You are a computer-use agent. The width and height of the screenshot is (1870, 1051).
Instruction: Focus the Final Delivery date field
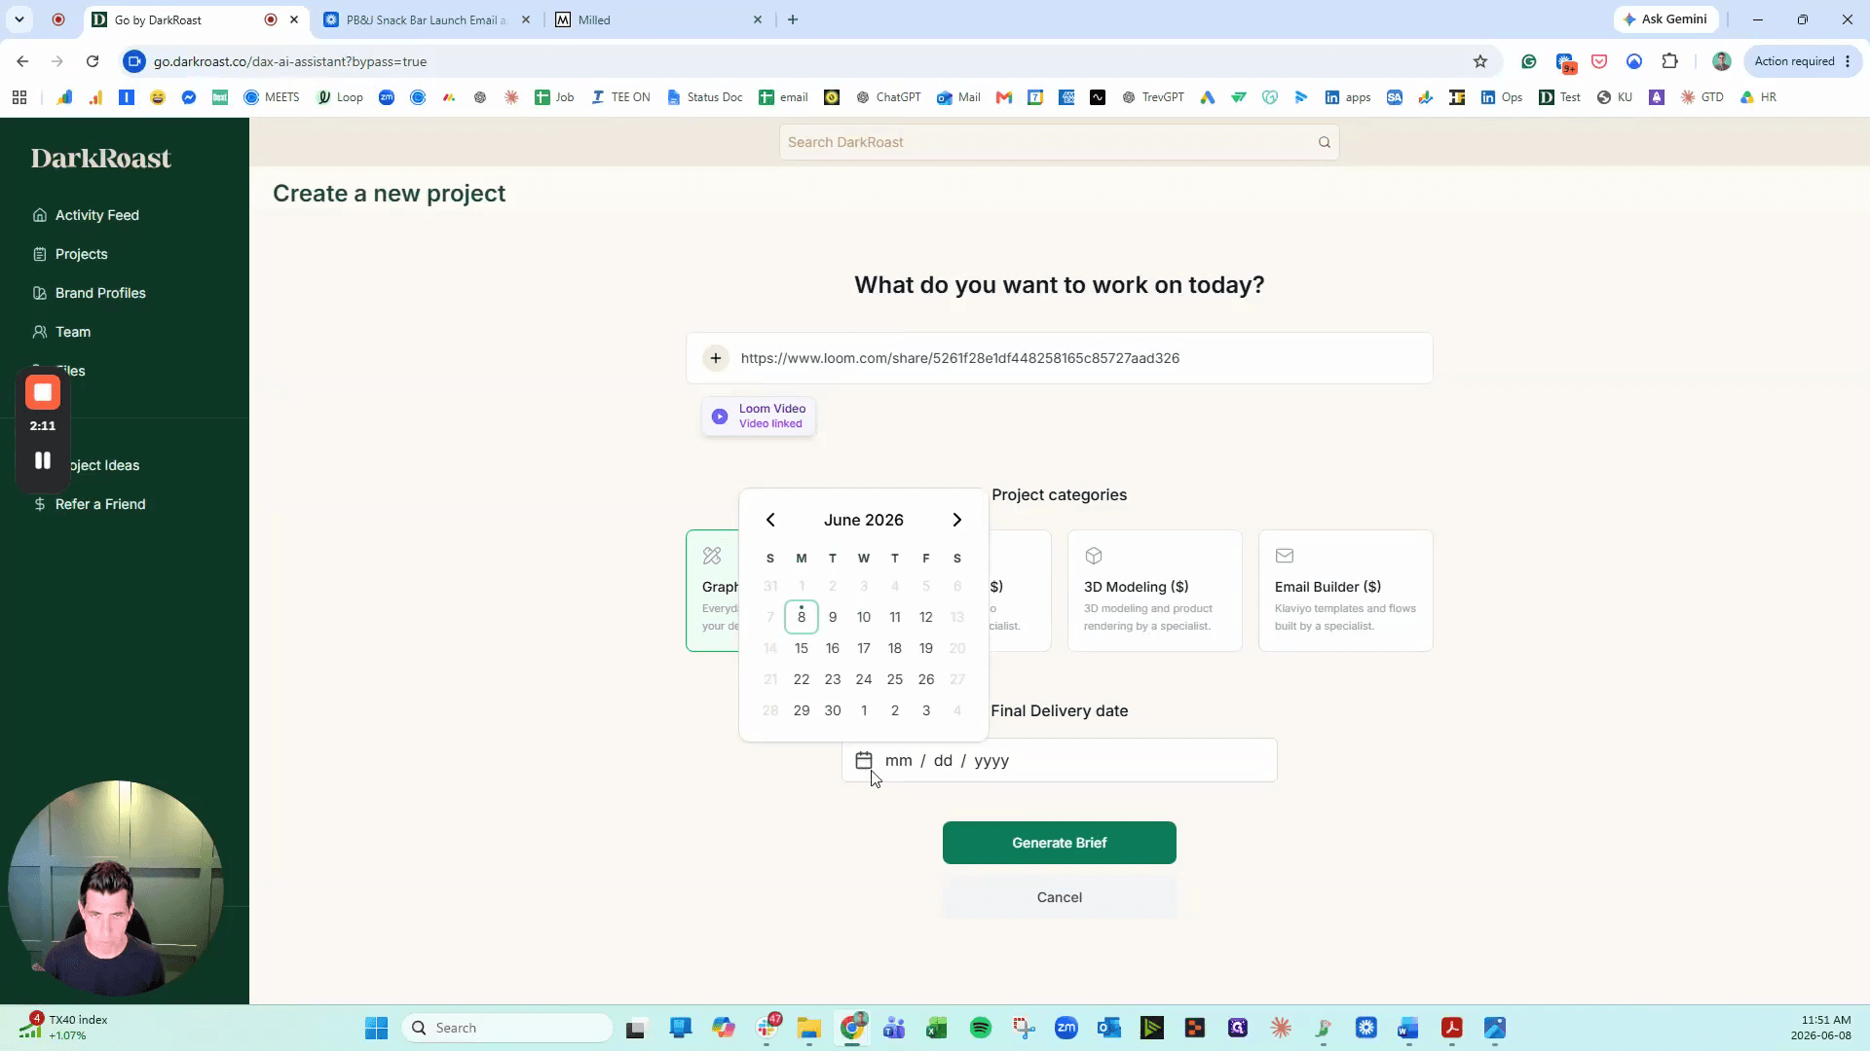(1060, 760)
